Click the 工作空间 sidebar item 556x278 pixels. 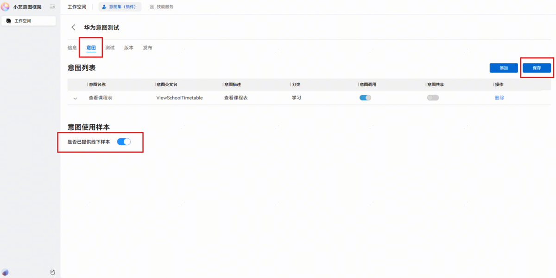coord(28,21)
